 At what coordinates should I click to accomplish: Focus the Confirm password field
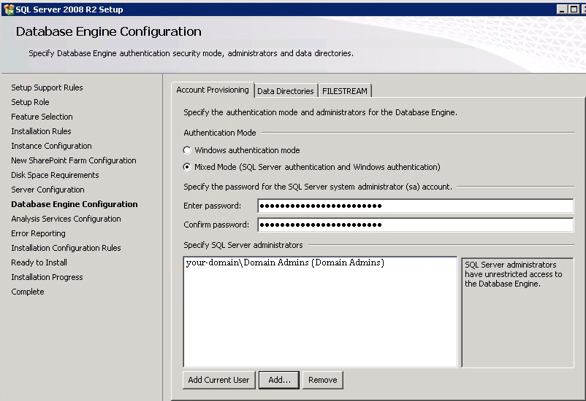click(x=415, y=225)
